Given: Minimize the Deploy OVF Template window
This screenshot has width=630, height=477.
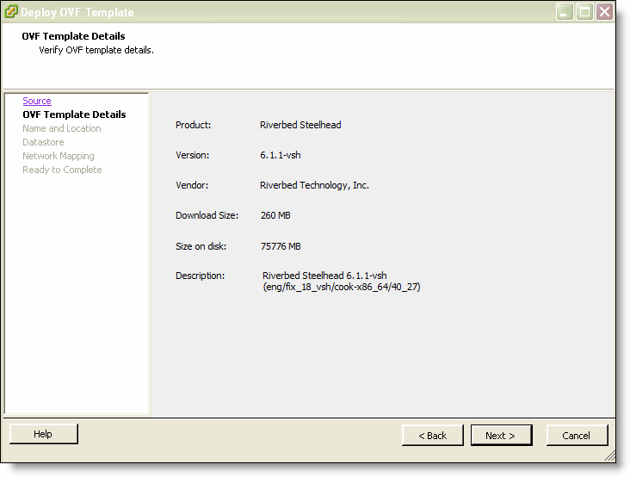Looking at the screenshot, I should click(x=565, y=12).
